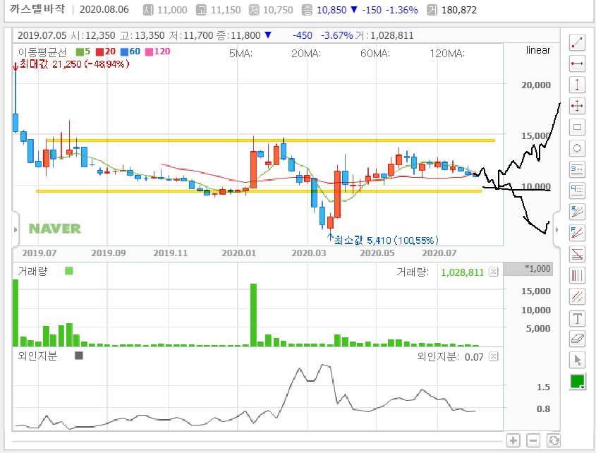Screen dimensions: 596x453
Task: Select the parallel channel lines tool
Action: pos(577,296)
